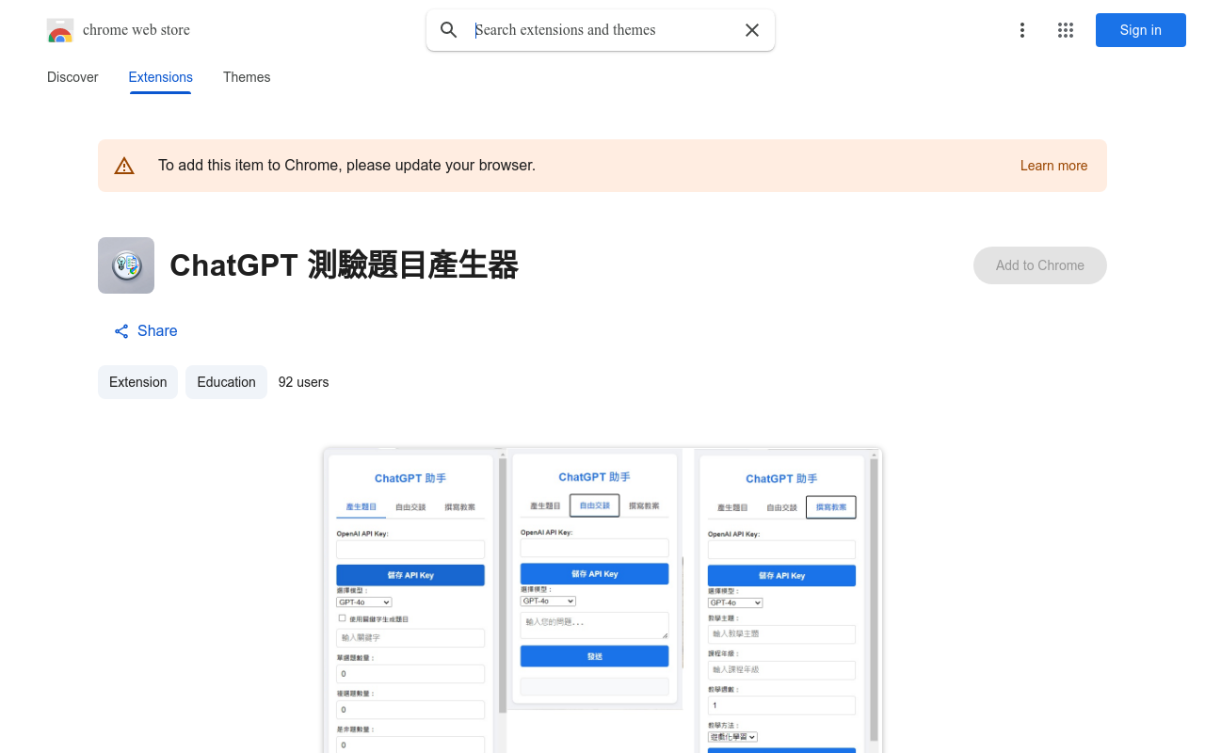1205x753 pixels.
Task: Clear the search field with the X
Action: coord(752,30)
